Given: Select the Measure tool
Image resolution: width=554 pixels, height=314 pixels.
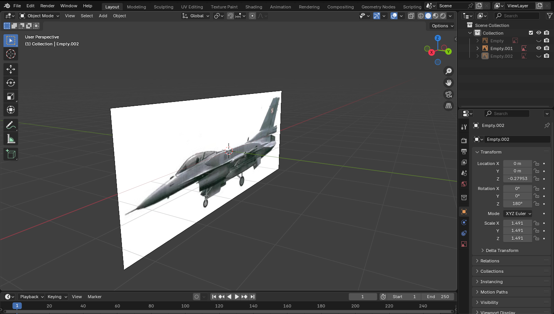Looking at the screenshot, I should click(11, 139).
